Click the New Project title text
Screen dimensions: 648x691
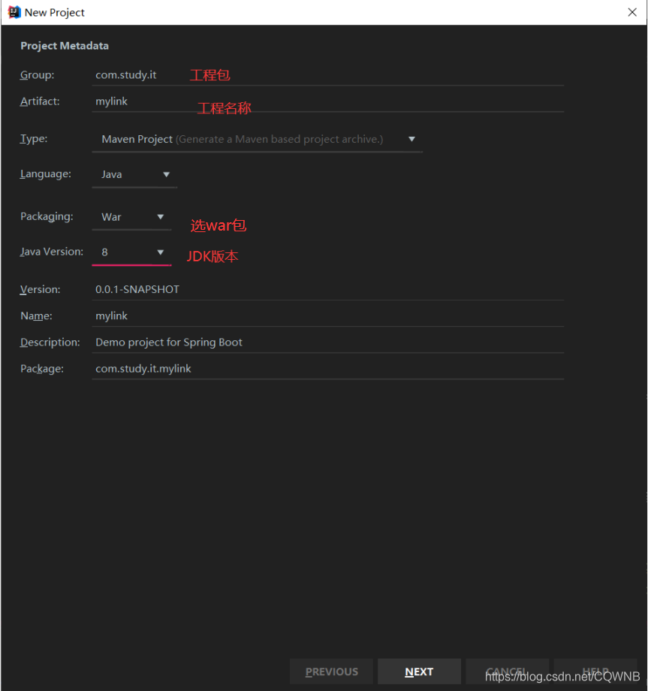[x=54, y=12]
